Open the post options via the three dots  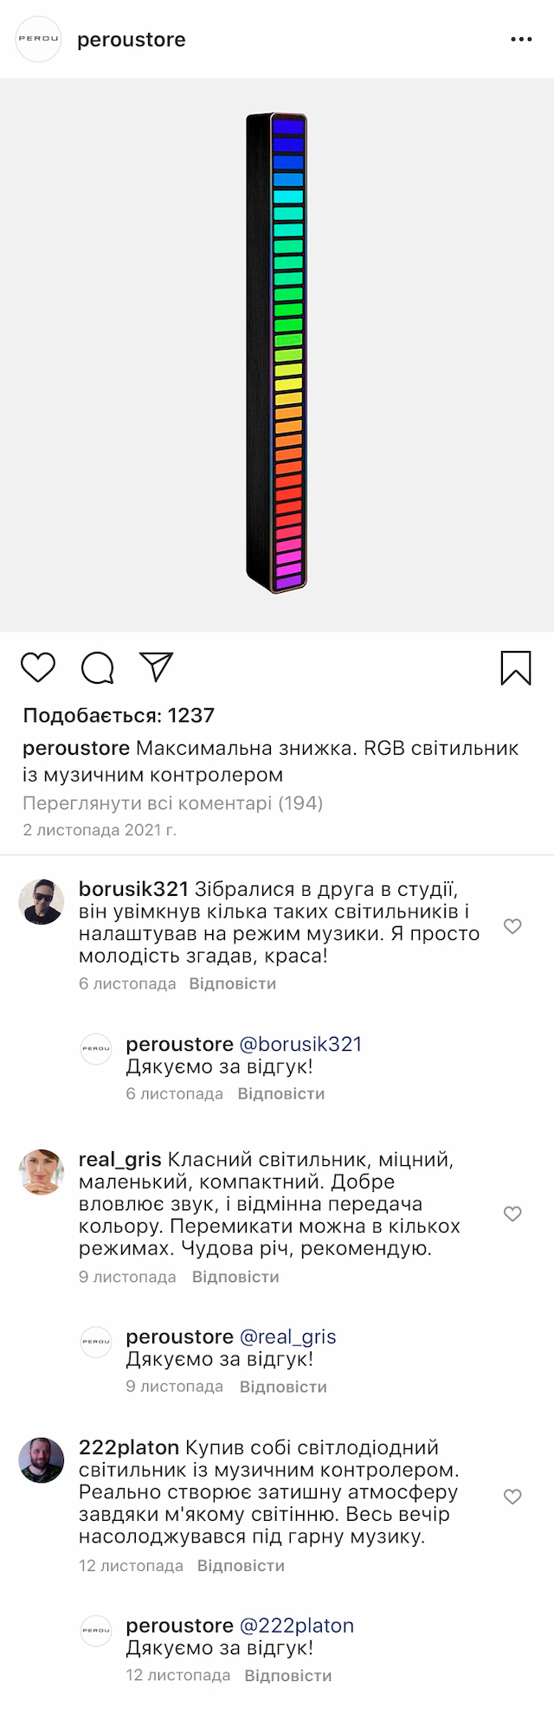[x=521, y=39]
